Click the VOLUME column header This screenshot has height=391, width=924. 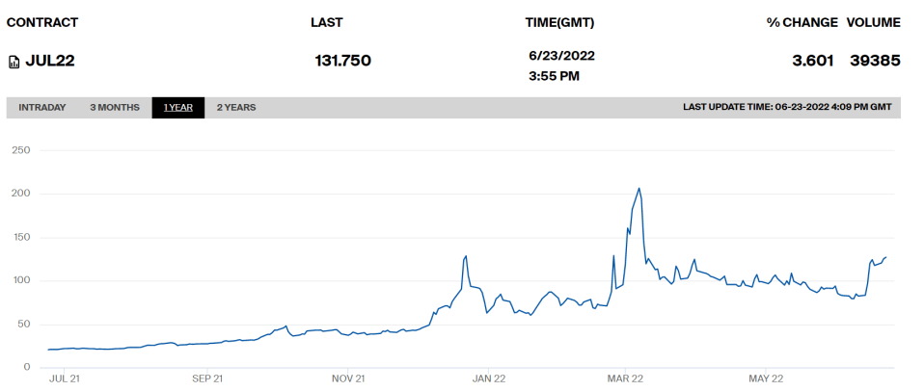874,23
